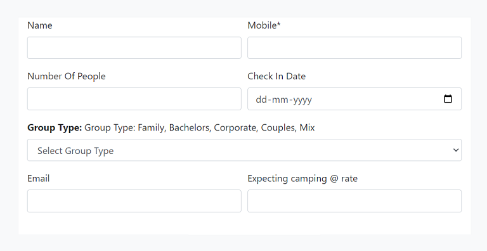The width and height of the screenshot is (487, 251).
Task: Click the Email input field
Action: point(134,201)
